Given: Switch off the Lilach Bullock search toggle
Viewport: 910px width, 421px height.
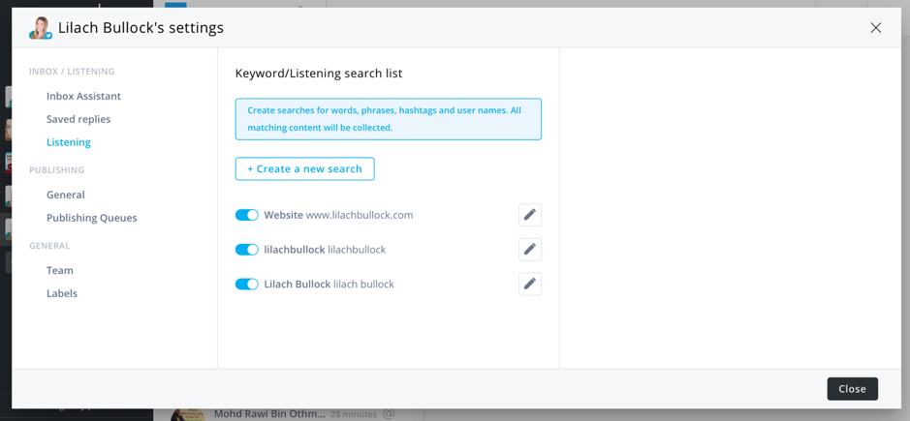Looking at the screenshot, I should click(x=247, y=285).
